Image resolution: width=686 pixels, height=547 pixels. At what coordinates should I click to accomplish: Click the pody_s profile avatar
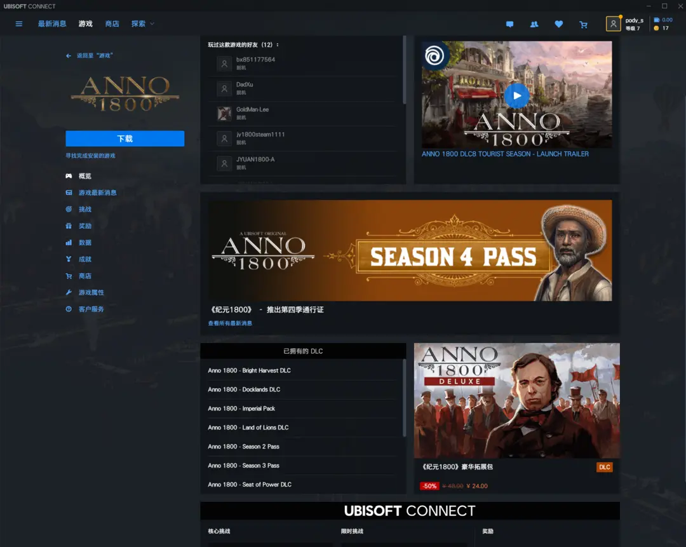click(x=614, y=24)
